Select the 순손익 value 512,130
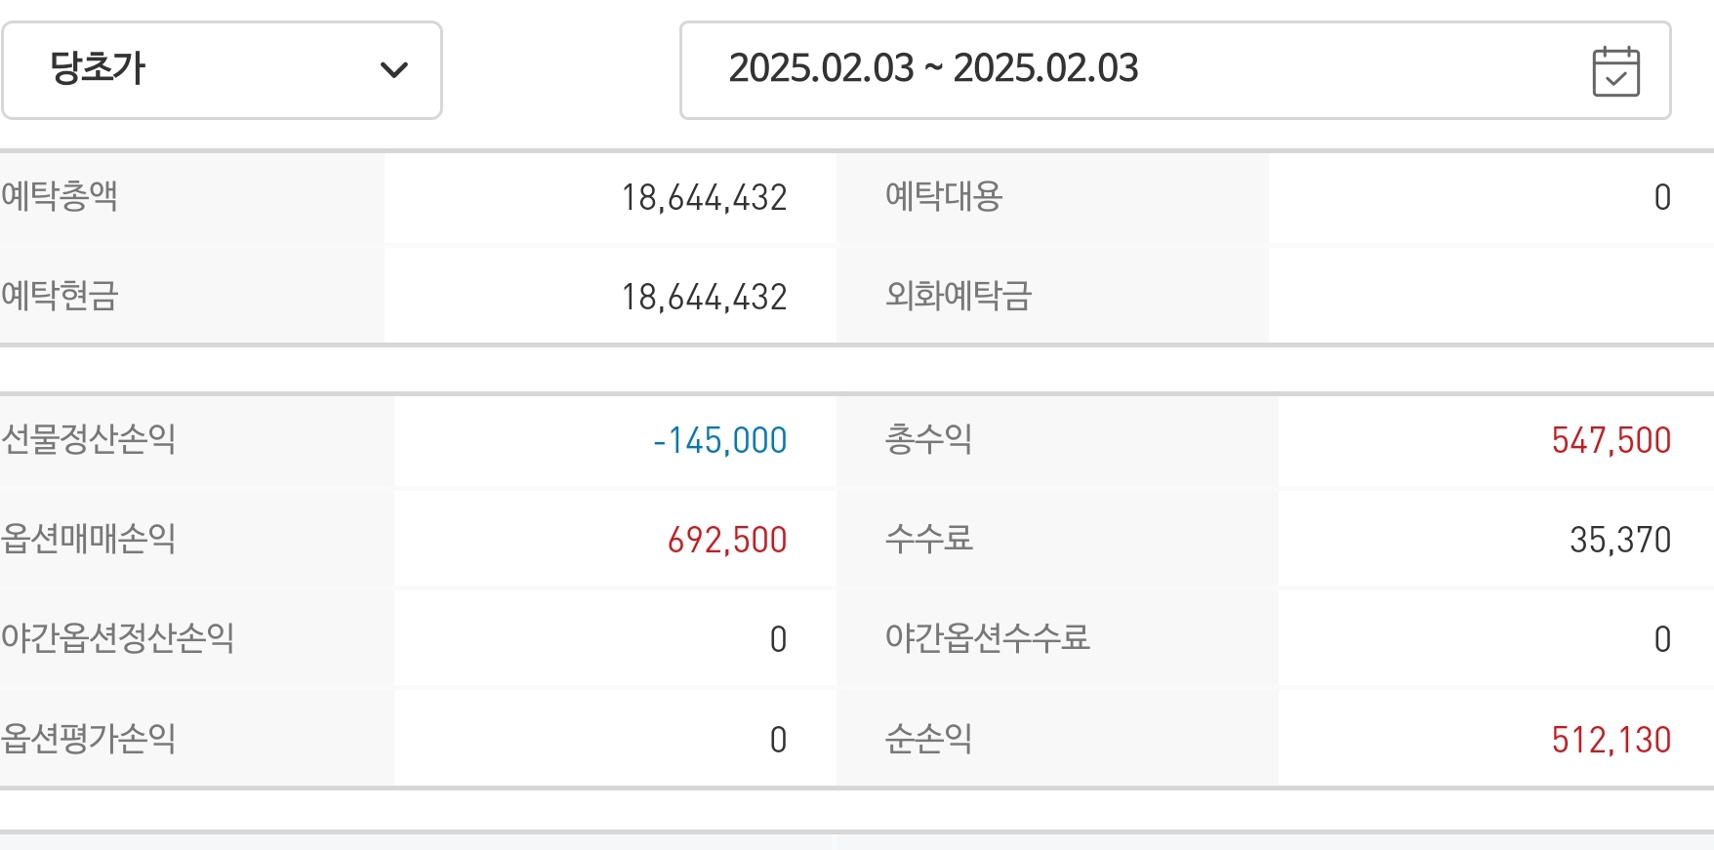Image resolution: width=1714 pixels, height=850 pixels. point(1612,740)
